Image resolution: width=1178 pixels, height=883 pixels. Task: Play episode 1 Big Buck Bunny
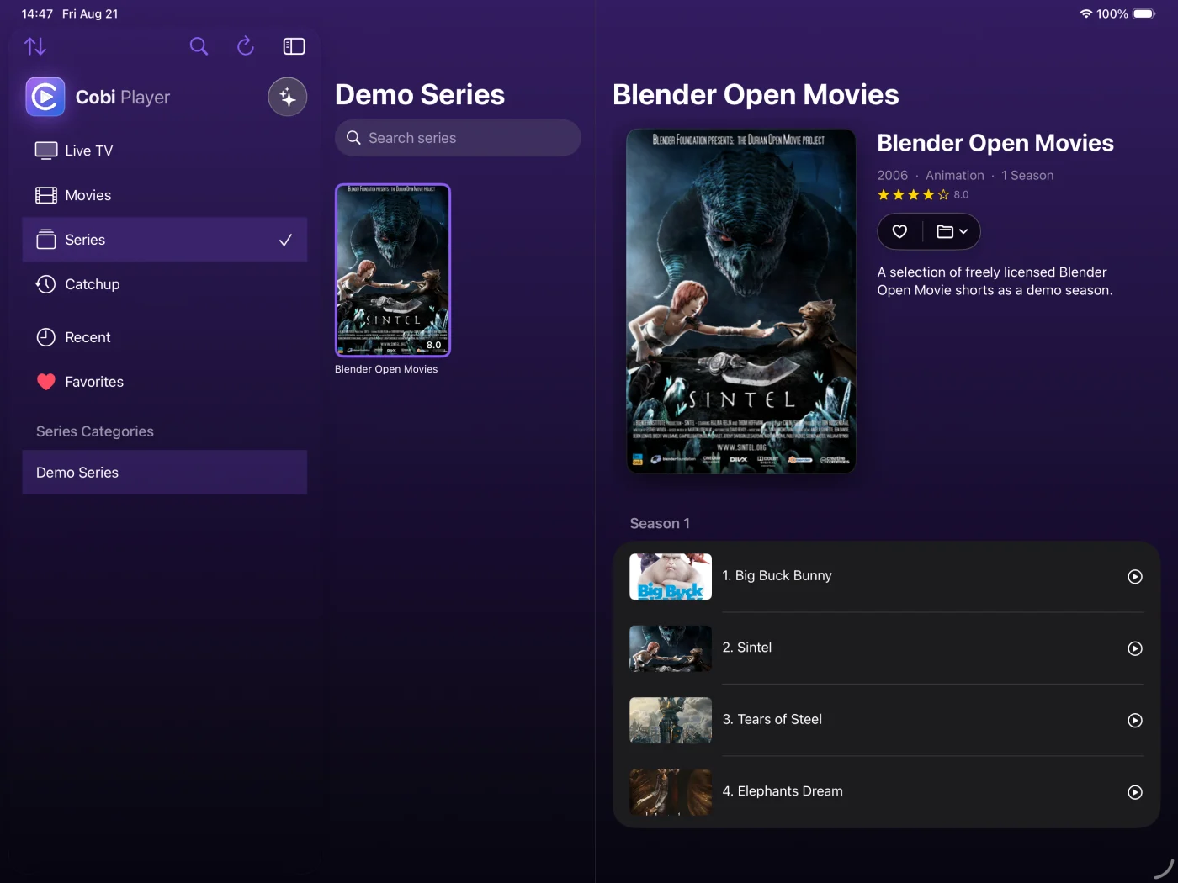(1135, 577)
